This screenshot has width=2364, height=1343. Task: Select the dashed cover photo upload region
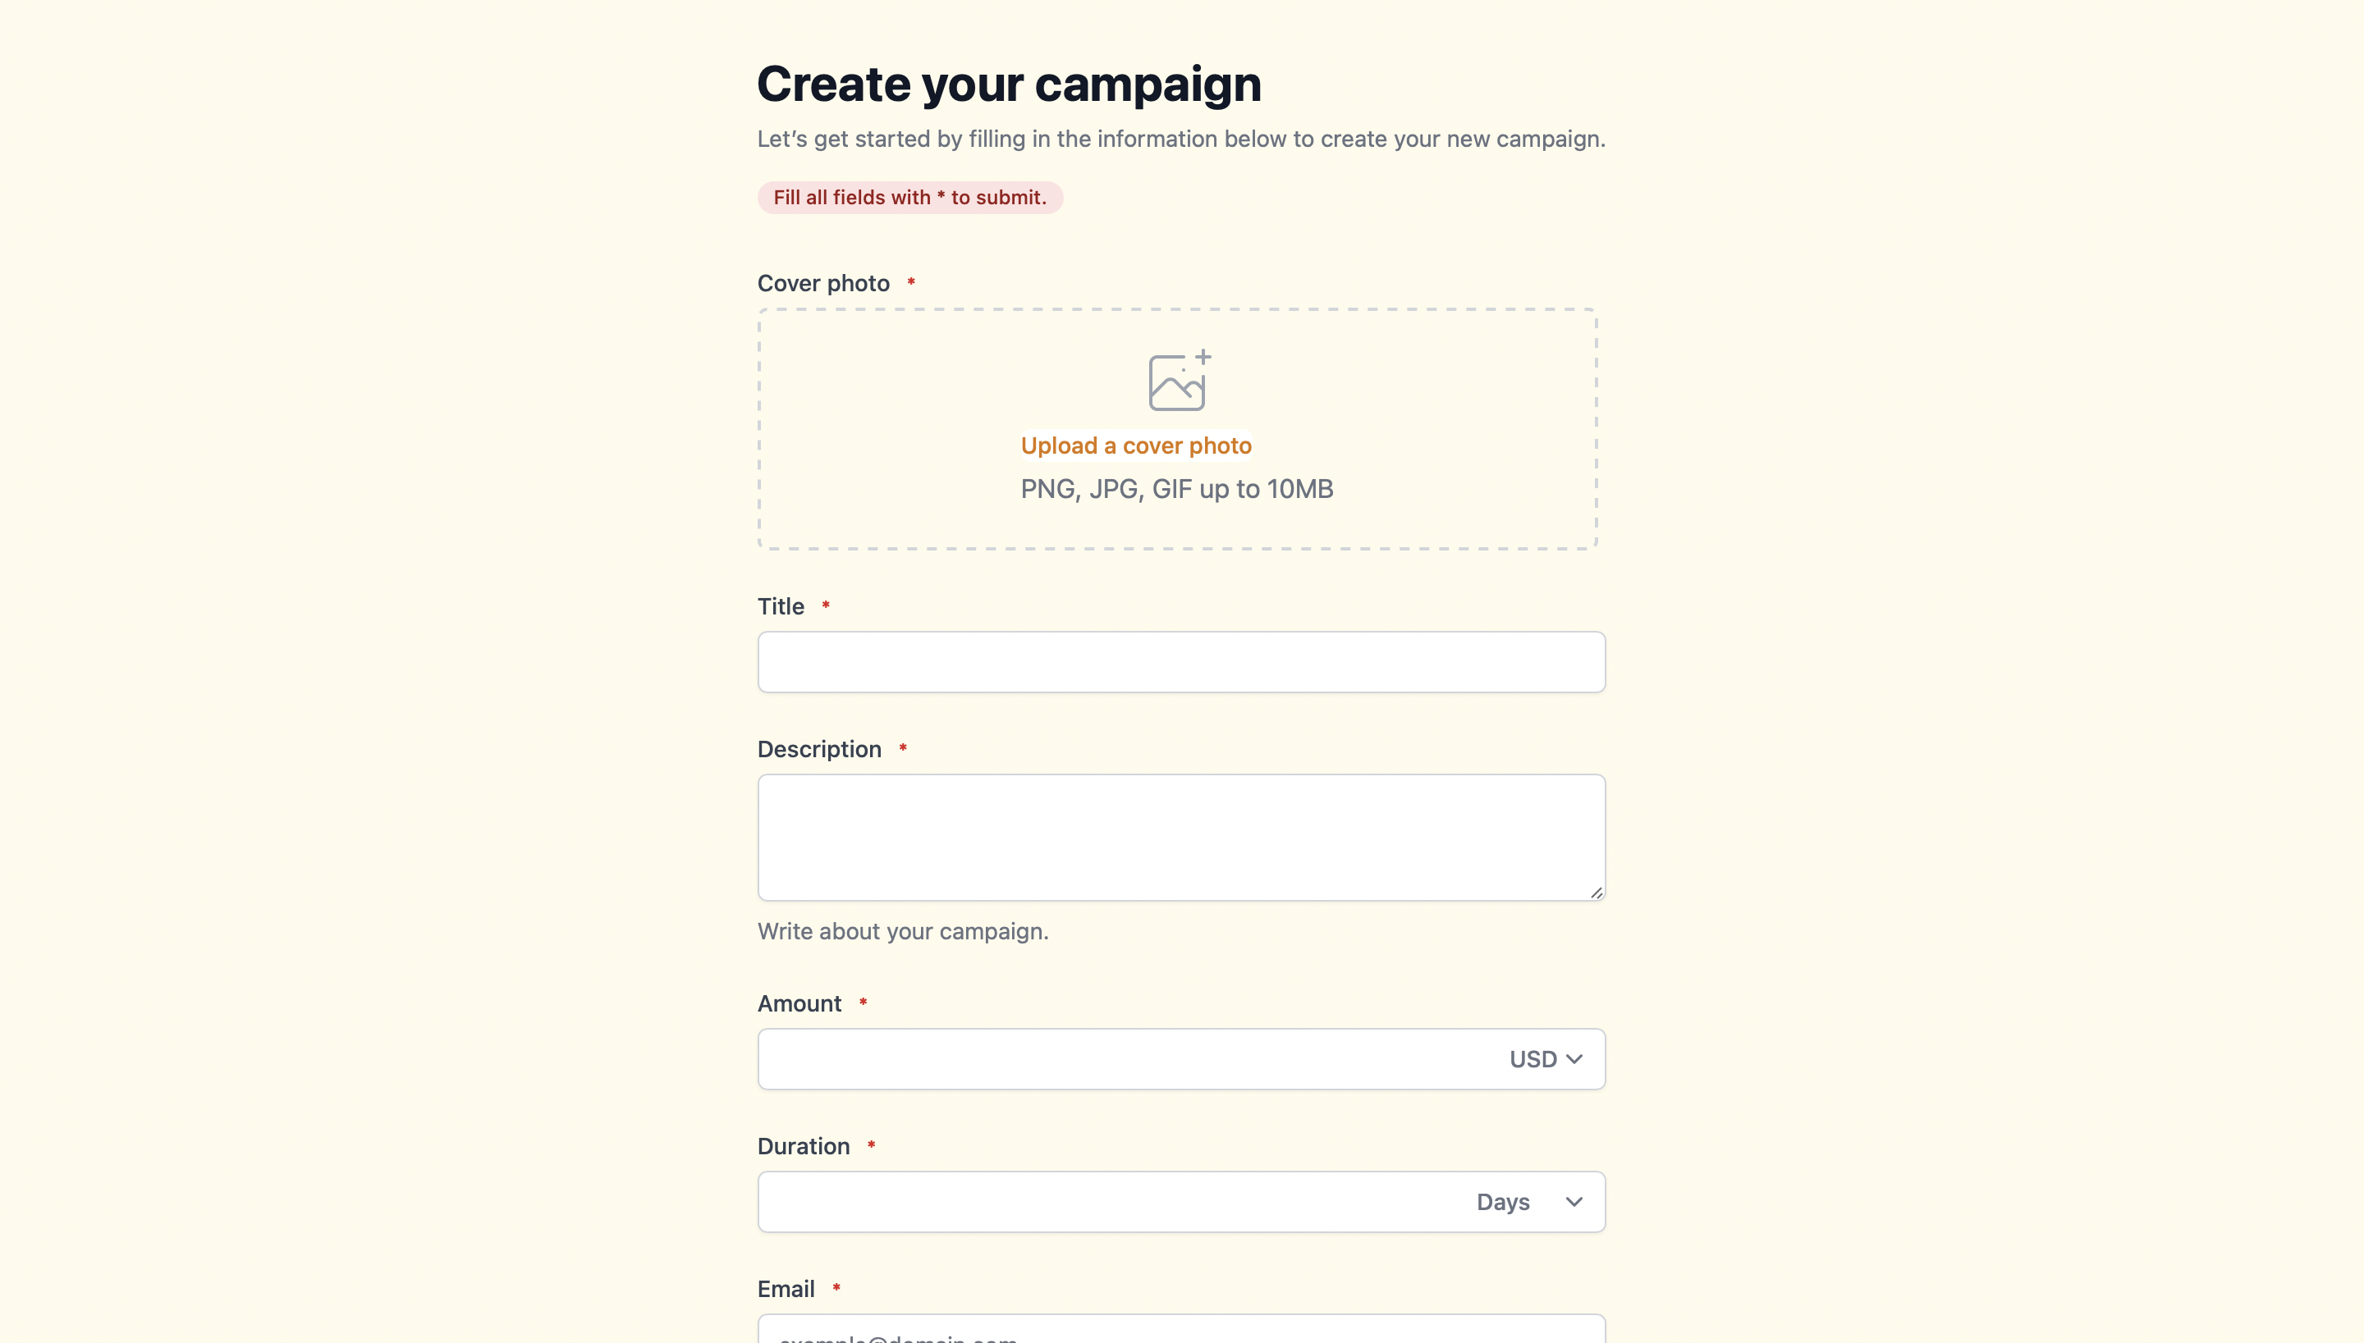click(x=1177, y=429)
